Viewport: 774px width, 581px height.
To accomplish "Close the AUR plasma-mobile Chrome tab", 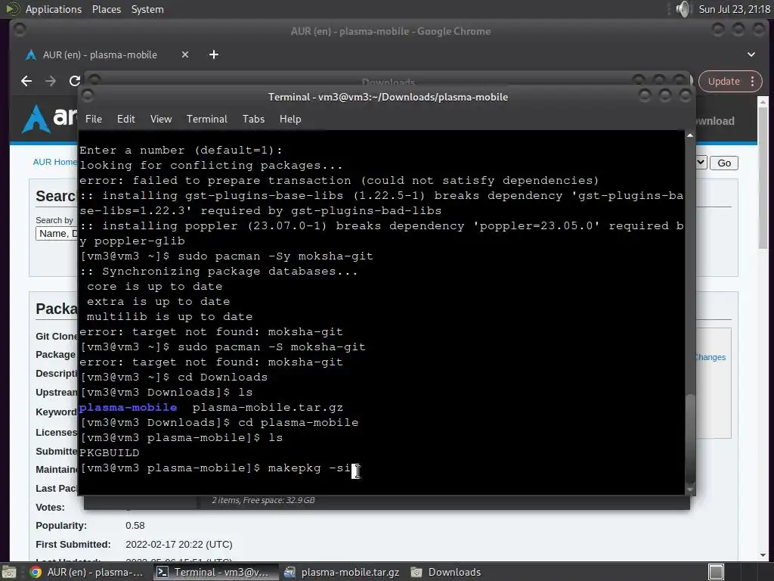I will pos(184,54).
